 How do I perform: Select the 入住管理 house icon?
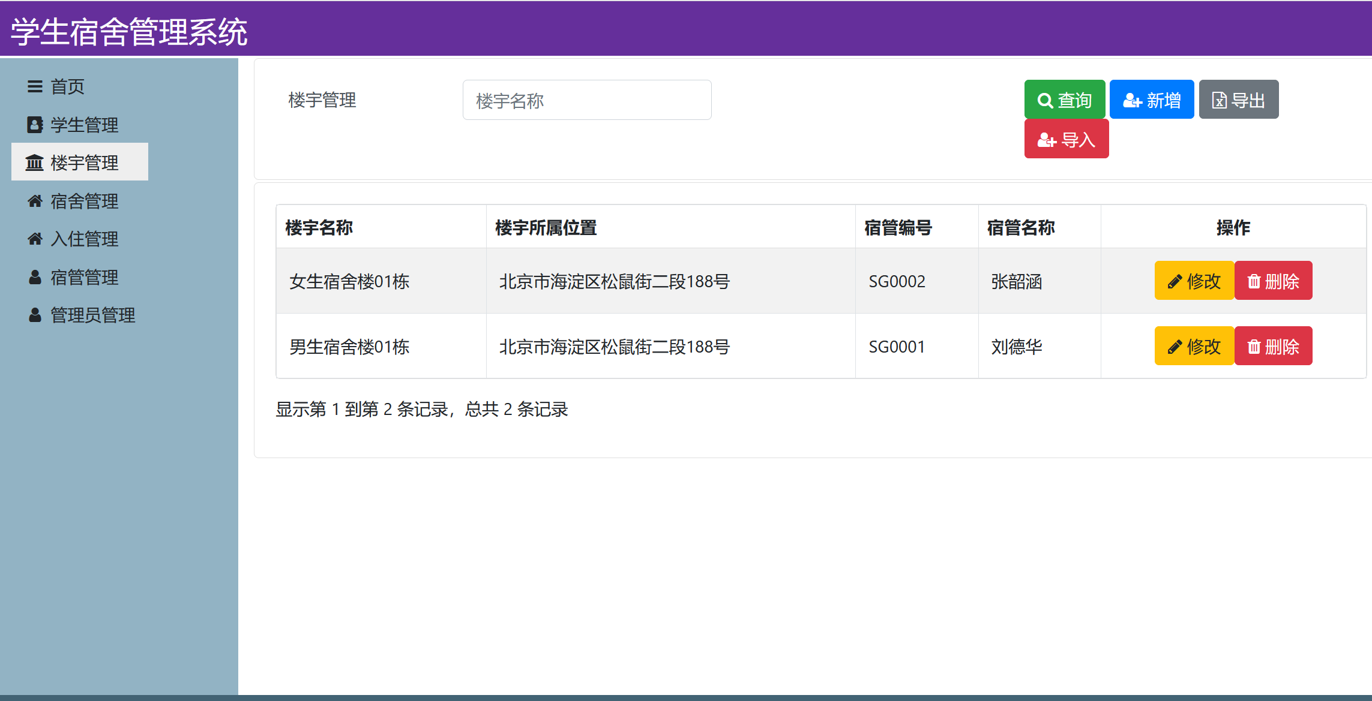[x=34, y=239]
